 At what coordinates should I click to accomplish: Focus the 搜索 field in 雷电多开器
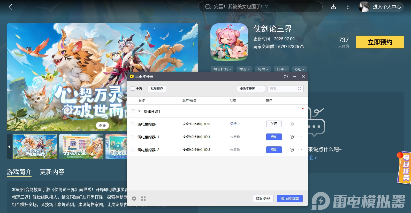(x=285, y=89)
